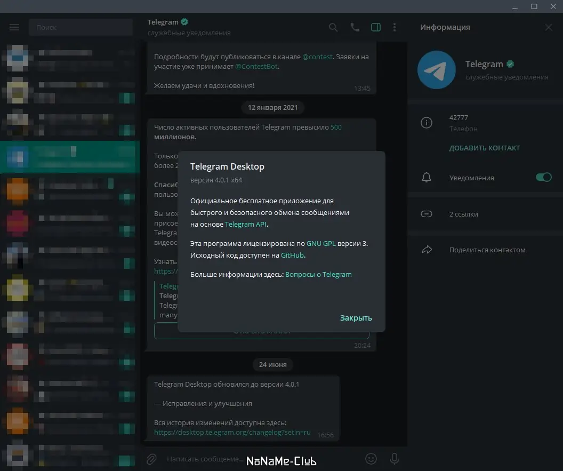Open the @ContestBot mention
Image resolution: width=563 pixels, height=471 pixels.
256,67
